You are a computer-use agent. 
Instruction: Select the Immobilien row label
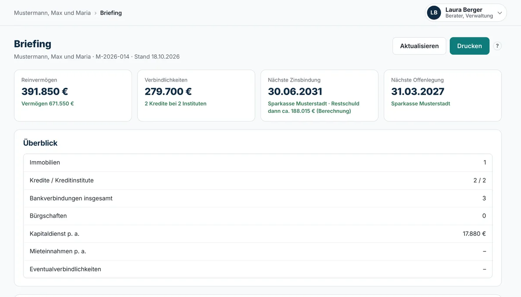coord(45,162)
